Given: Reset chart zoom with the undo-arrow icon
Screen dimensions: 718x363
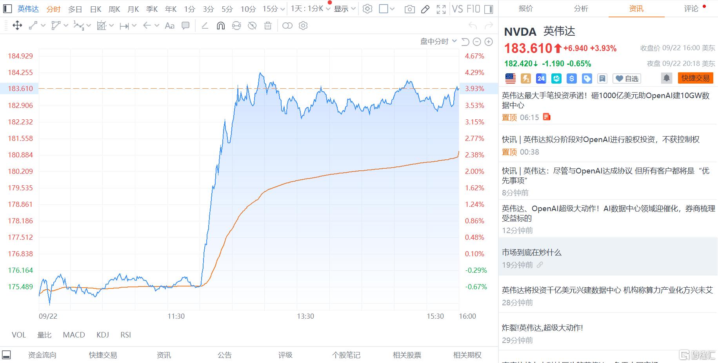Looking at the screenshot, I should pos(465,42).
